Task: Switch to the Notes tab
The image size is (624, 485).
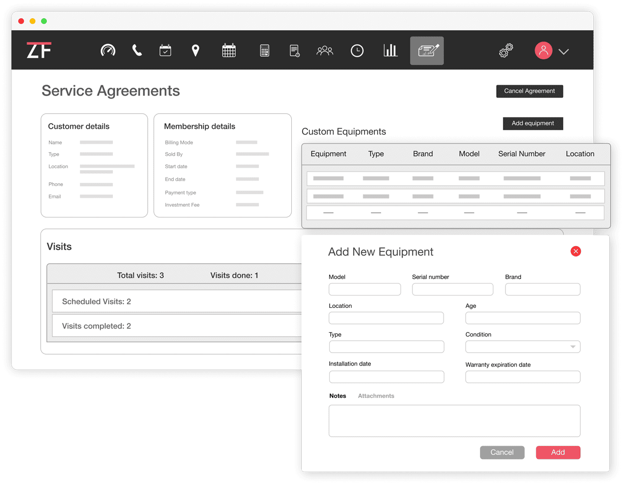Action: coord(337,396)
